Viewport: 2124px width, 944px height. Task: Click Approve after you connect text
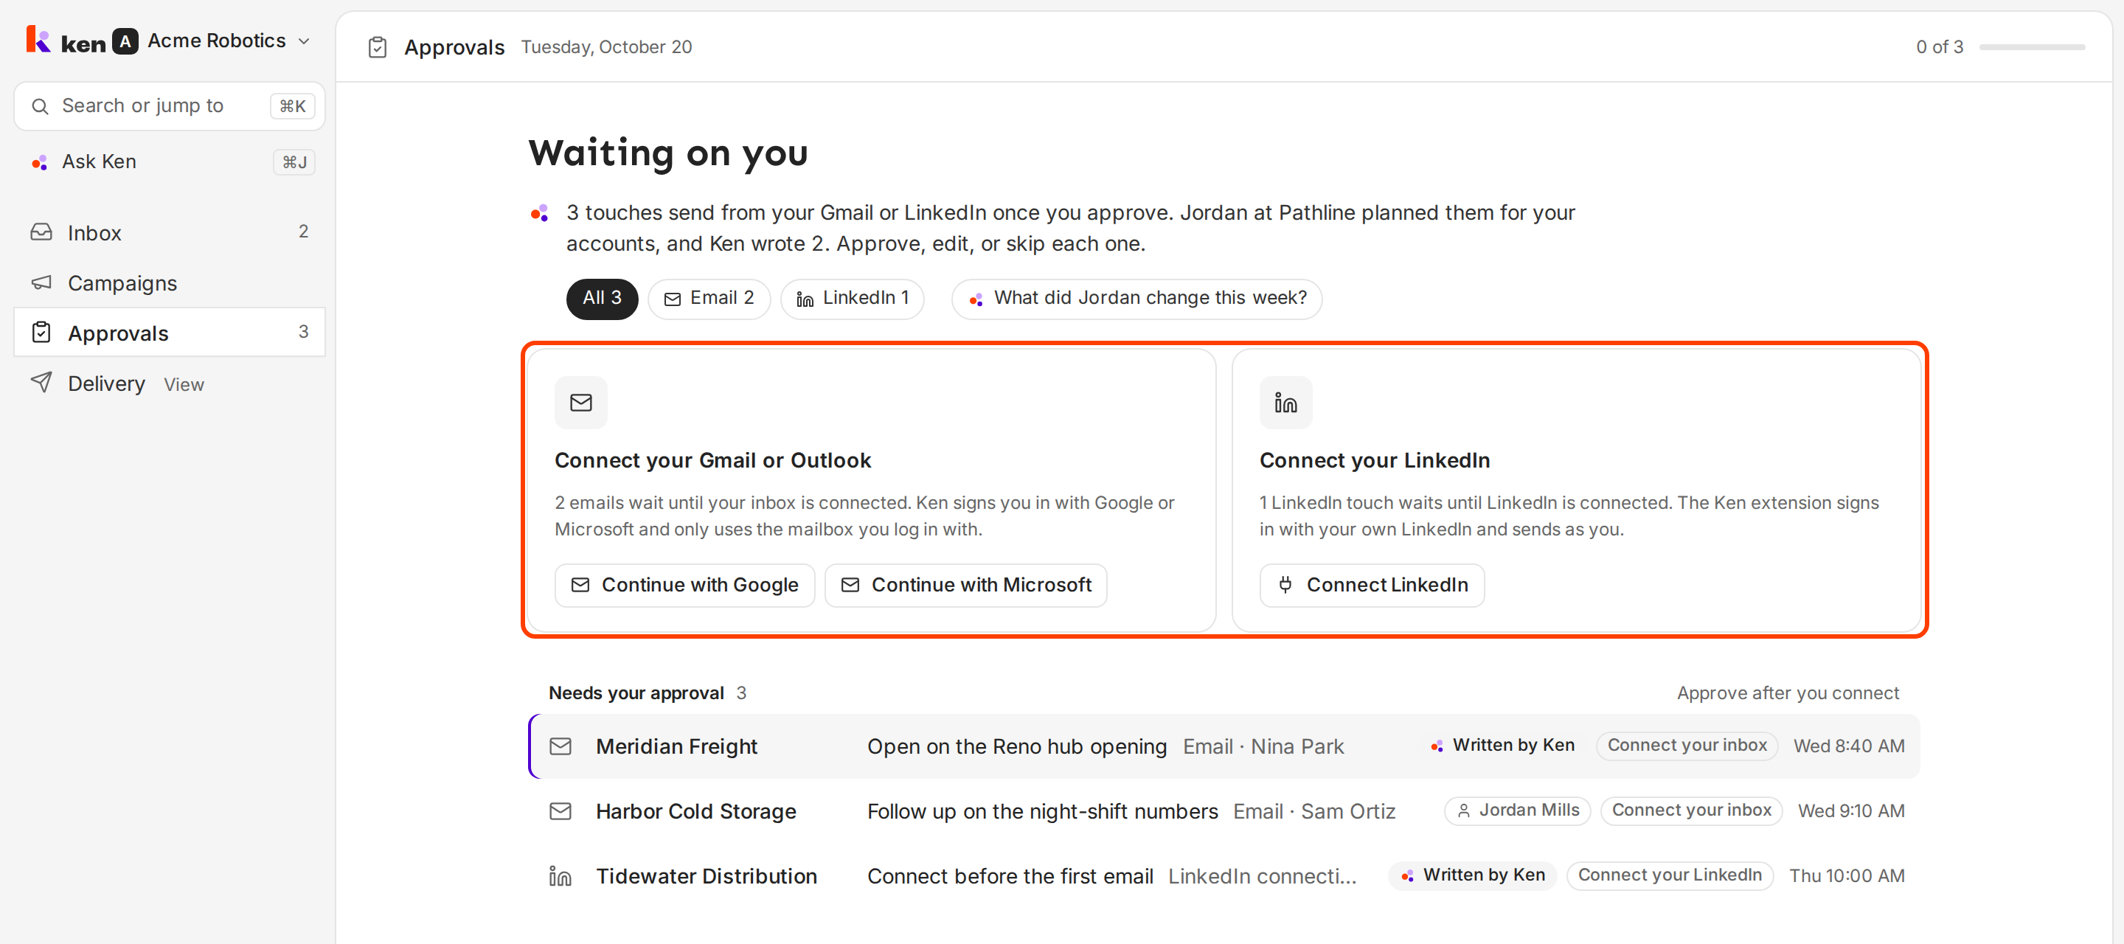(x=1788, y=694)
